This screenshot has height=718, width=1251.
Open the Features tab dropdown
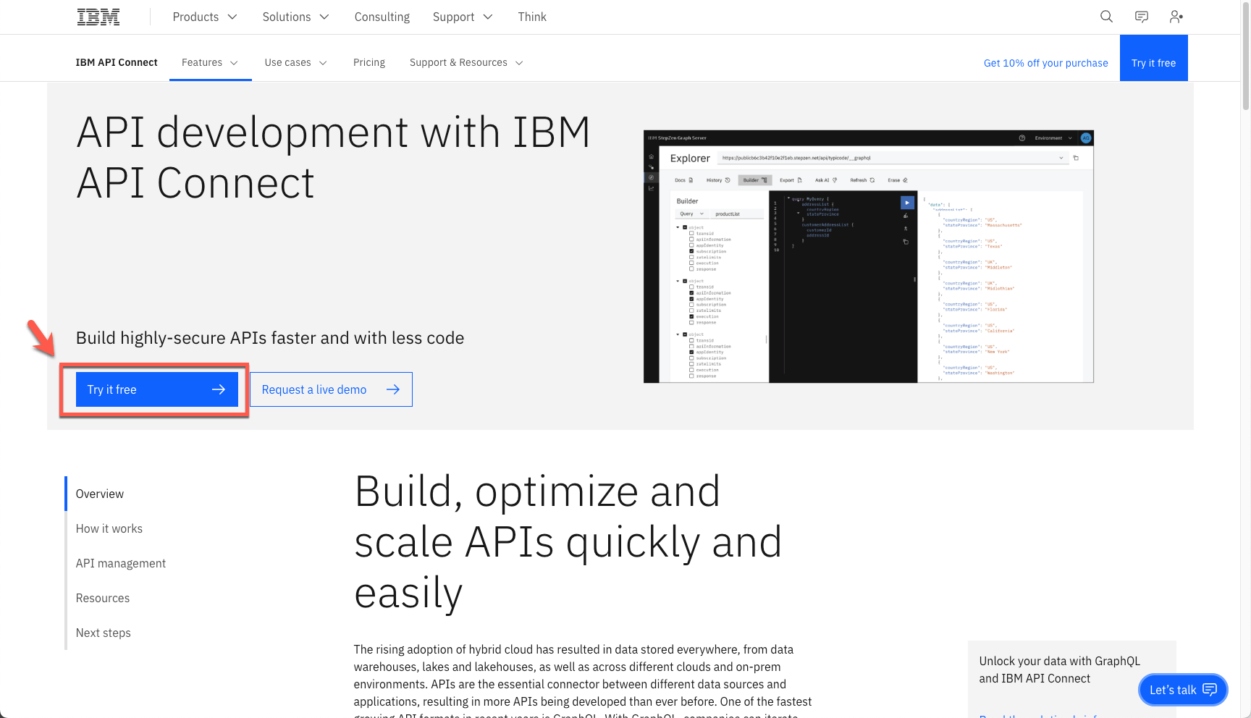tap(210, 62)
